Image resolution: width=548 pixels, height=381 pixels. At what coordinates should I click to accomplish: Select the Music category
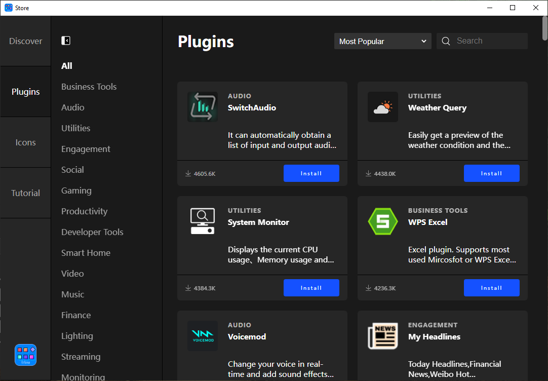(x=73, y=294)
